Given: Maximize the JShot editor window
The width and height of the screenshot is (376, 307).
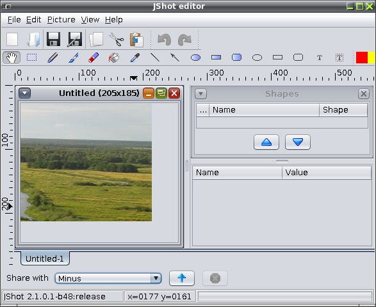Looking at the screenshot, I should pyautogui.click(x=360, y=6).
